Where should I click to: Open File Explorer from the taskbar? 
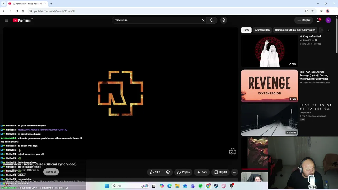click(x=177, y=186)
